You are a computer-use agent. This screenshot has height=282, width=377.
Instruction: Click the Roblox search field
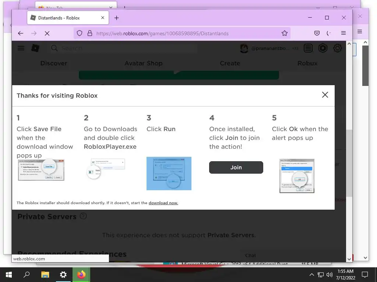[x=124, y=48]
